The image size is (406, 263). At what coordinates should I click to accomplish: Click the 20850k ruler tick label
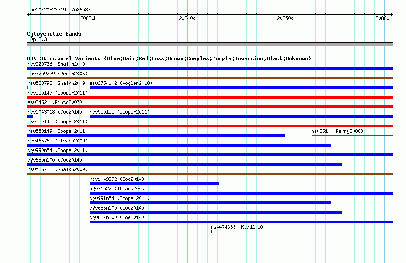285,18
